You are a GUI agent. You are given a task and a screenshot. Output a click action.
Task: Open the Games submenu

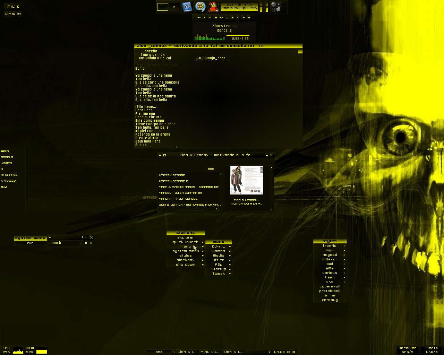click(x=219, y=251)
